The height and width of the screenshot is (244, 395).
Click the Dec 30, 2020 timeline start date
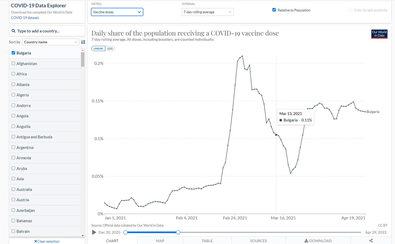coord(110,232)
